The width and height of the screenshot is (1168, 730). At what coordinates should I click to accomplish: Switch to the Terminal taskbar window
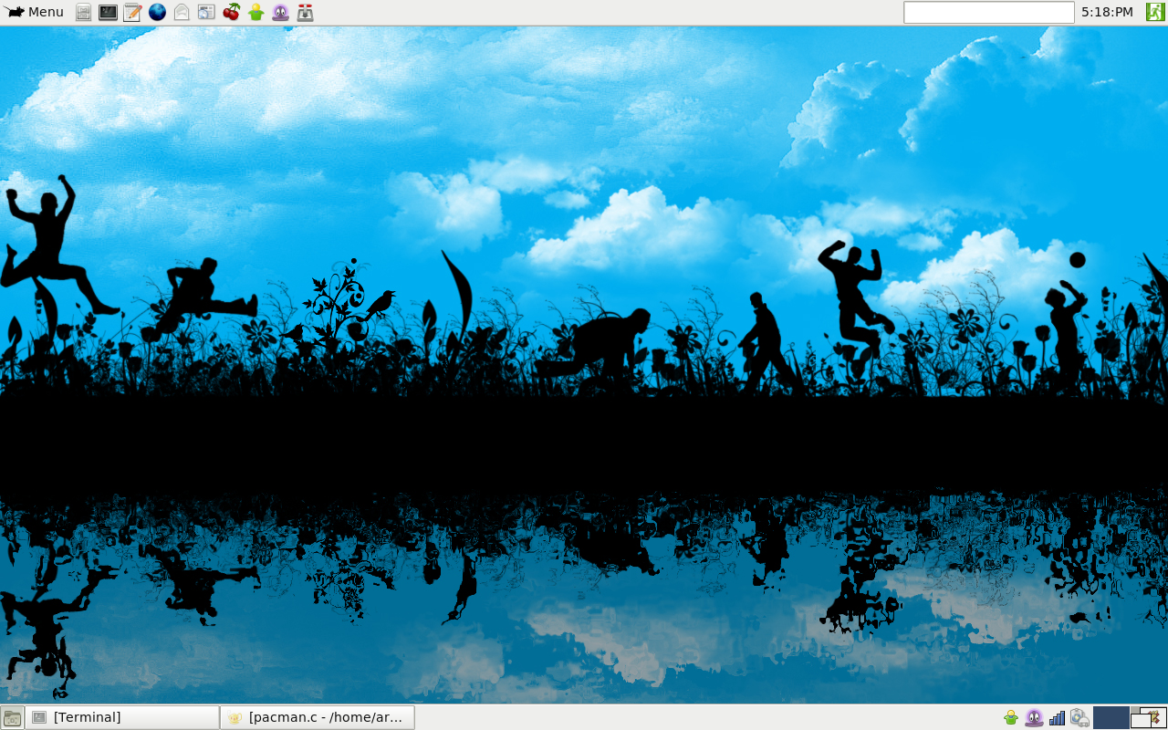[122, 717]
